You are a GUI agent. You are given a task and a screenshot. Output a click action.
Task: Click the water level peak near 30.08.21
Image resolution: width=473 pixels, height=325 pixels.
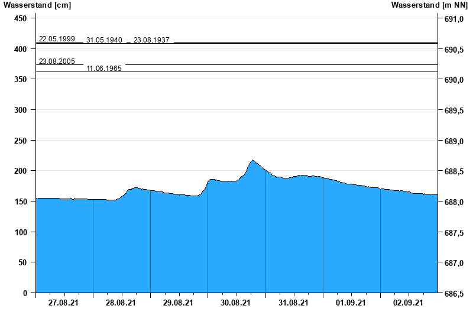tap(252, 160)
